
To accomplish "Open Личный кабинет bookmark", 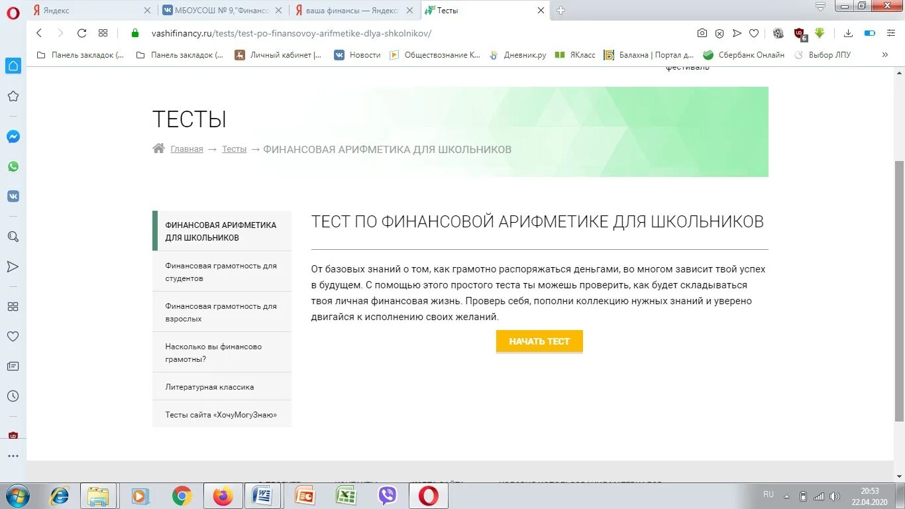I will 278,55.
